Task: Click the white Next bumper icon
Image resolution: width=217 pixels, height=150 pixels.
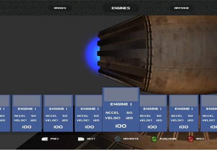Action: pyautogui.click(x=81, y=139)
